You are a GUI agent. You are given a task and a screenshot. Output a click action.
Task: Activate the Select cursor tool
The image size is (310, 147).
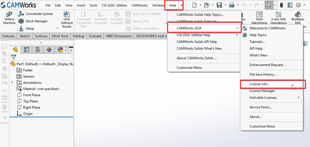(x=269, y=5)
